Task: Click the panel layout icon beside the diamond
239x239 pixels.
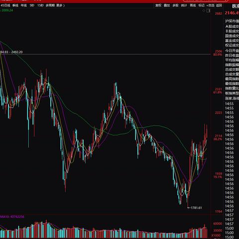Action: click(209, 11)
